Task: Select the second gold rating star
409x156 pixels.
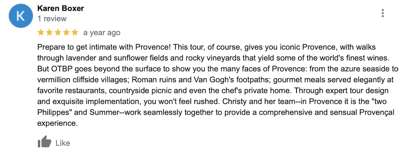Action: tap(49, 33)
